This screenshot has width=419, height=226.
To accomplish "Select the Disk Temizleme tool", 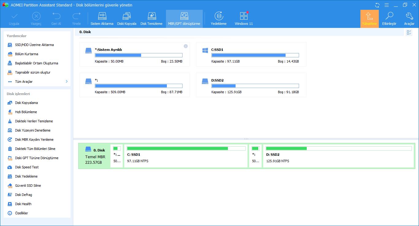I will pos(152,19).
